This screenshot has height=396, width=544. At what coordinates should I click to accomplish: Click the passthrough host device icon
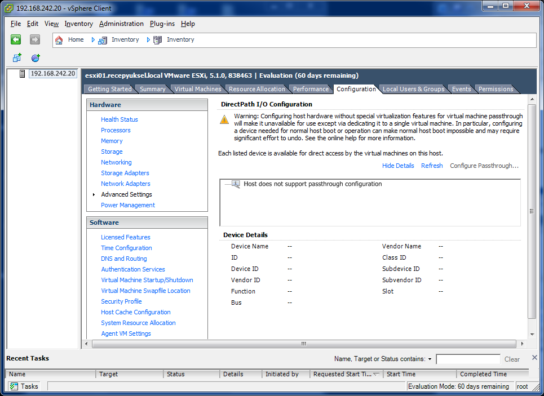pyautogui.click(x=236, y=184)
